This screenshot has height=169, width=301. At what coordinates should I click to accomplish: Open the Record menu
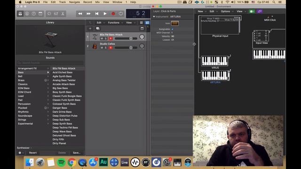click(x=87, y=2)
